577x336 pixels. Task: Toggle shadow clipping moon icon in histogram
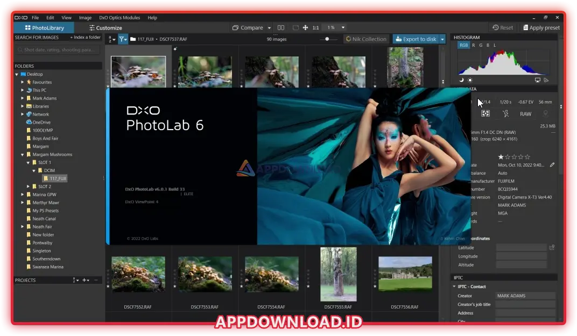pyautogui.click(x=461, y=80)
